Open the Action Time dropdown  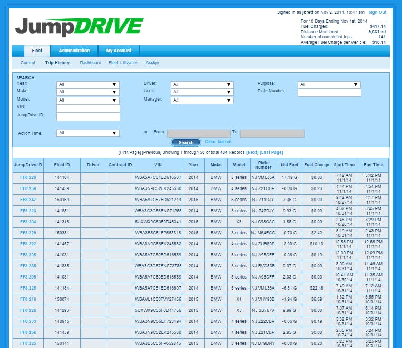pos(87,133)
